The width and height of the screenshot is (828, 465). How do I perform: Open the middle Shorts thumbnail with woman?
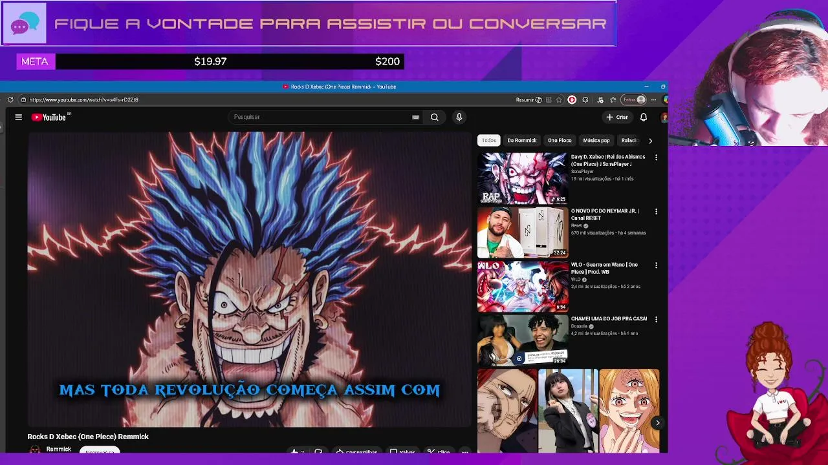tap(569, 411)
